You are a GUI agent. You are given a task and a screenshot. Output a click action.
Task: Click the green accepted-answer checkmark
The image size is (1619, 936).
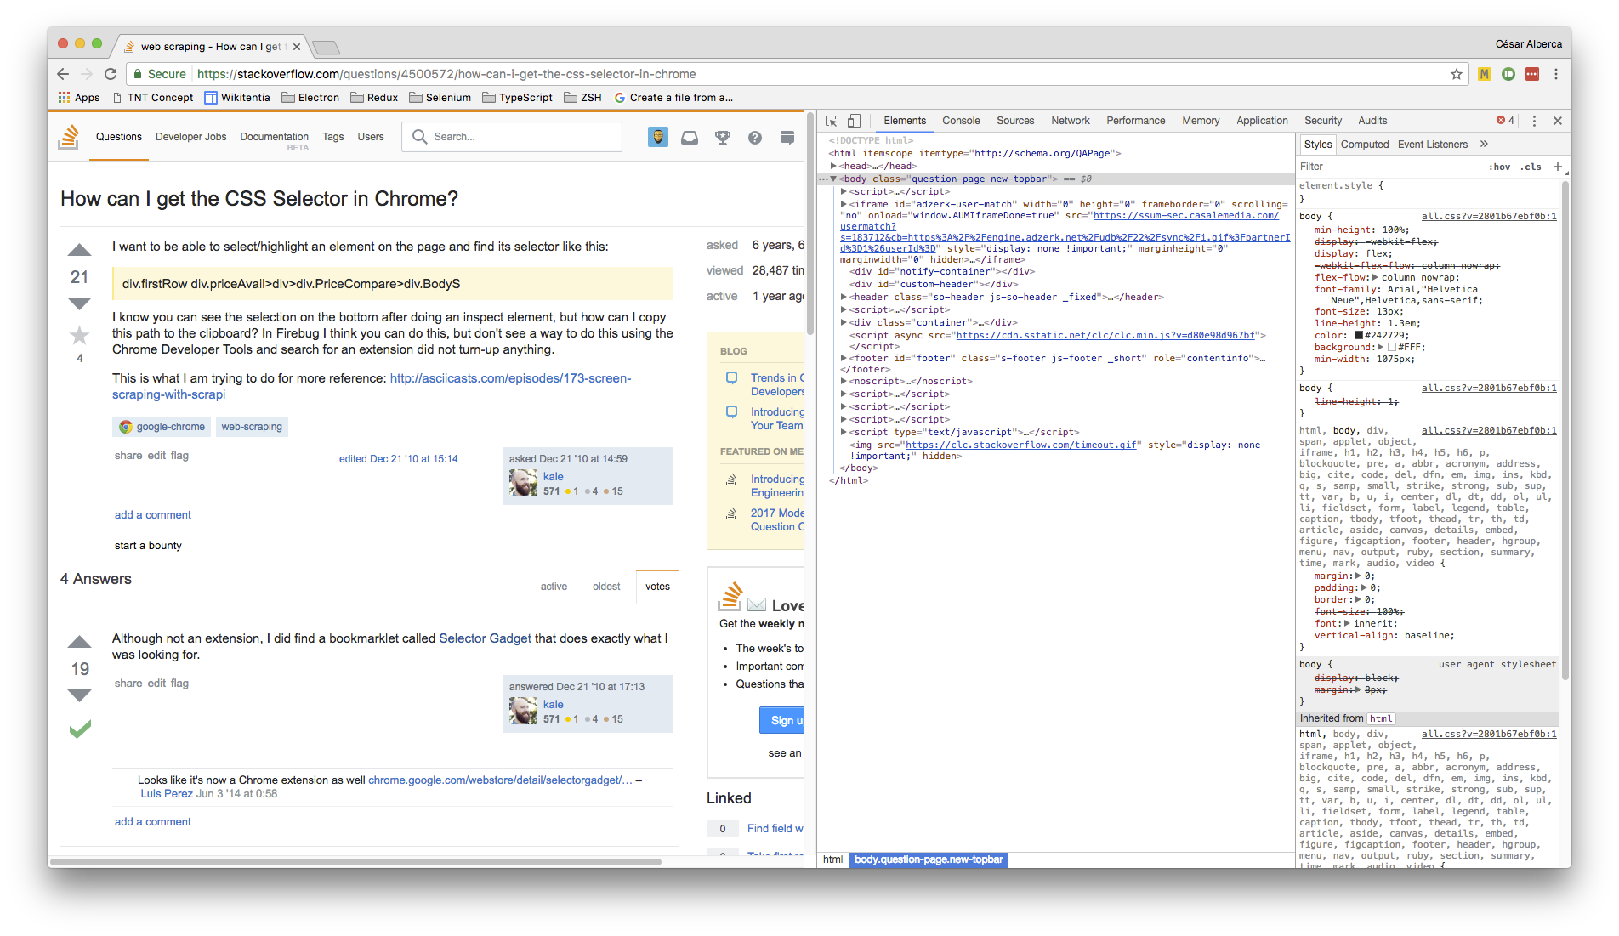pos(80,729)
